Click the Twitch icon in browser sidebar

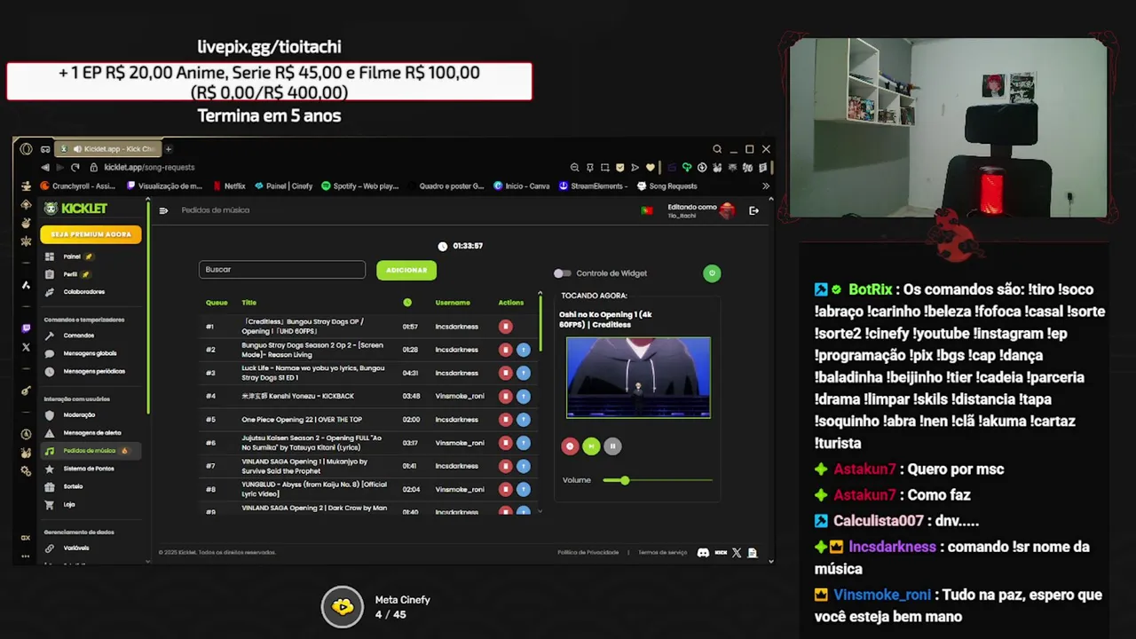coord(26,328)
